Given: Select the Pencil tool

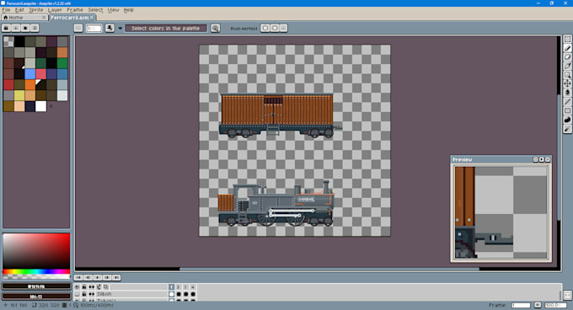Looking at the screenshot, I should click(567, 48).
